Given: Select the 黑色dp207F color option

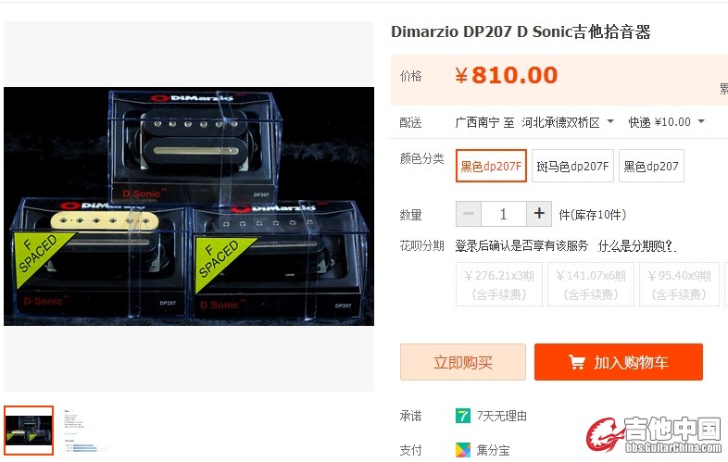Looking at the screenshot, I should [x=491, y=166].
